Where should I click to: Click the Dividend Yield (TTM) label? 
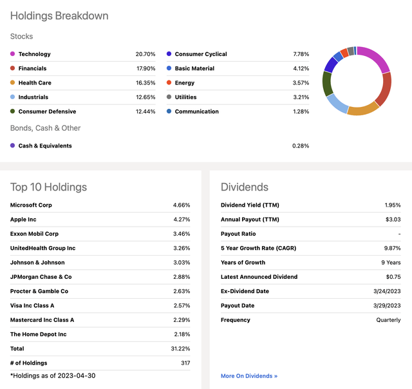pyautogui.click(x=250, y=205)
